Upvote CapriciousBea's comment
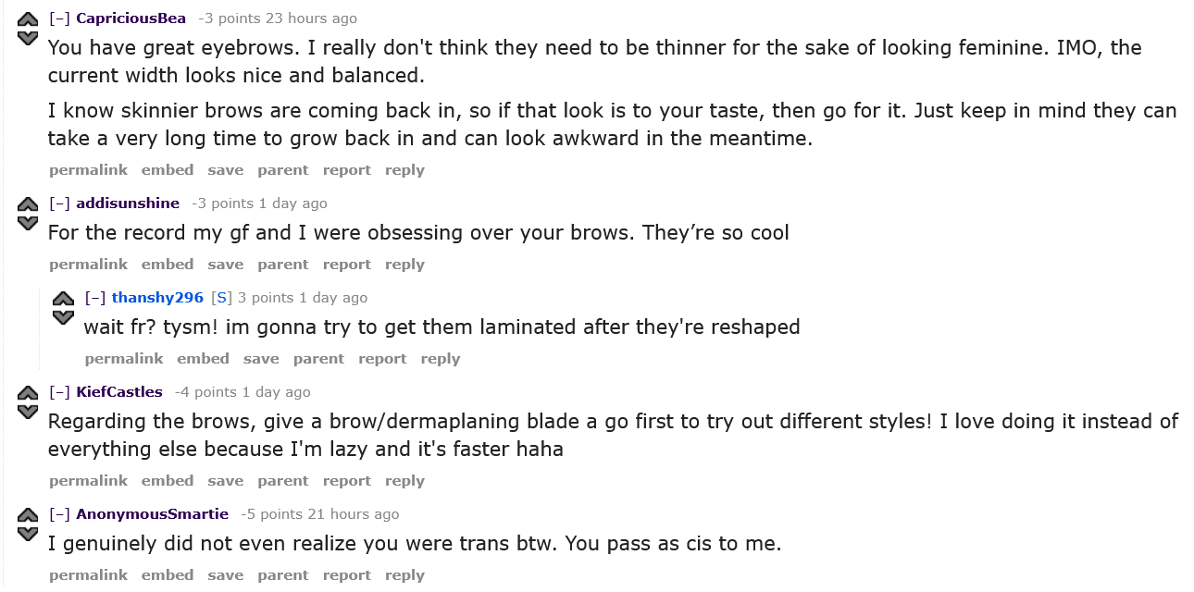 pyautogui.click(x=28, y=19)
